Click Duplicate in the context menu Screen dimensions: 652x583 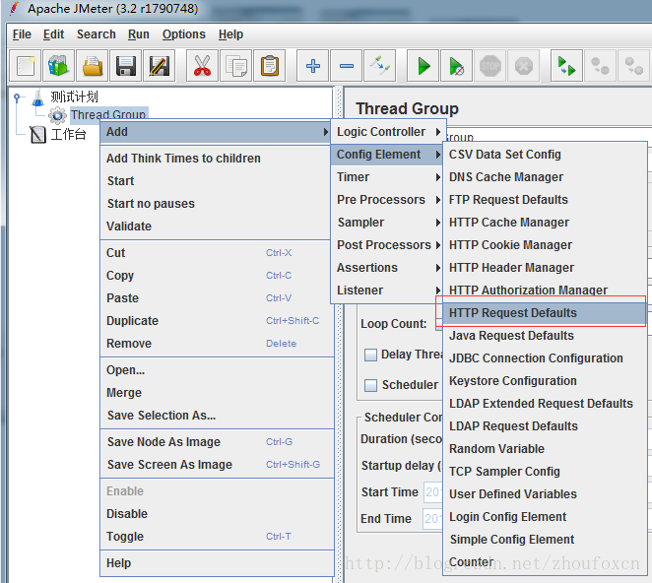[132, 321]
